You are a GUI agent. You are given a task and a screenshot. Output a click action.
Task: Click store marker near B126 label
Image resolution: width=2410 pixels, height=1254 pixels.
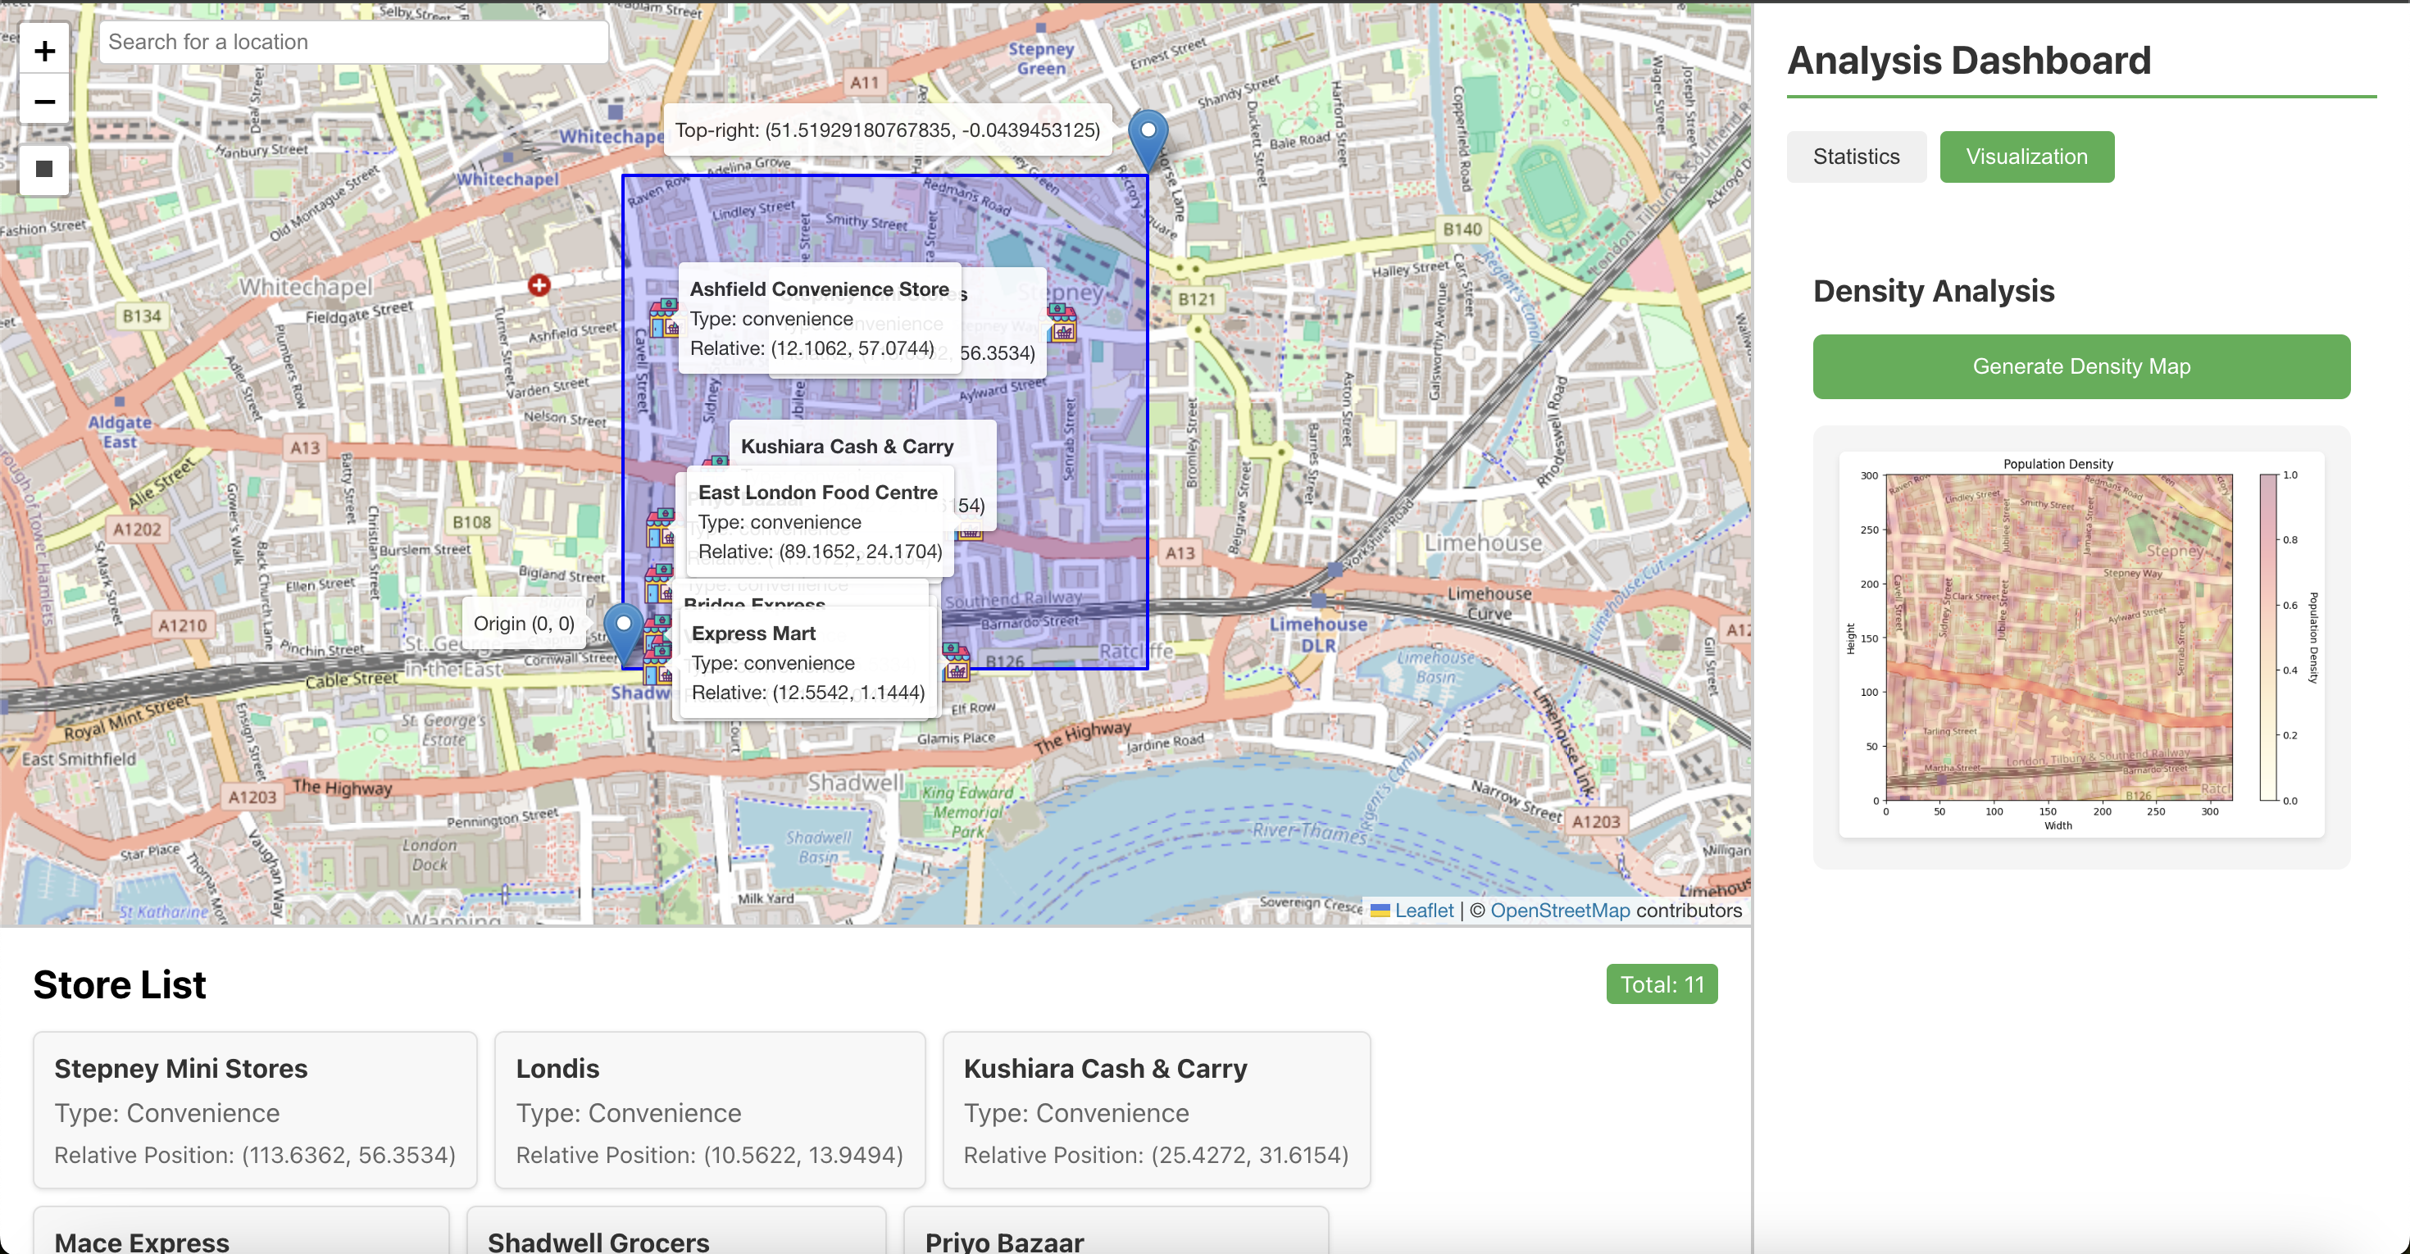[956, 662]
